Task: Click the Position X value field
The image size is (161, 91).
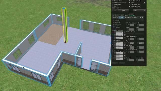Action: click(119, 33)
